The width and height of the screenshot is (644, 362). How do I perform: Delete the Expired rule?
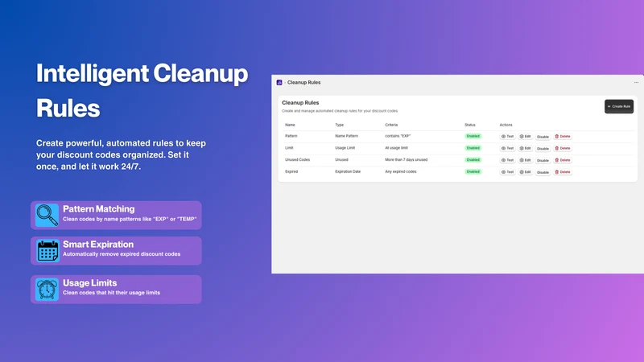click(563, 172)
